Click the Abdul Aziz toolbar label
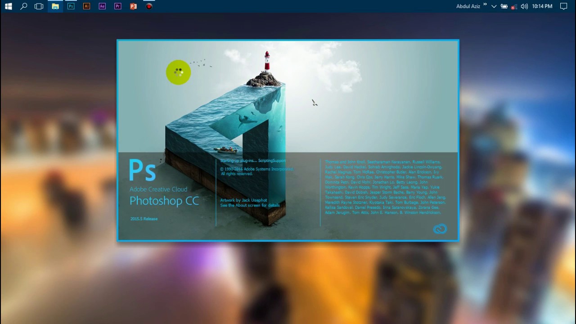 [x=468, y=6]
